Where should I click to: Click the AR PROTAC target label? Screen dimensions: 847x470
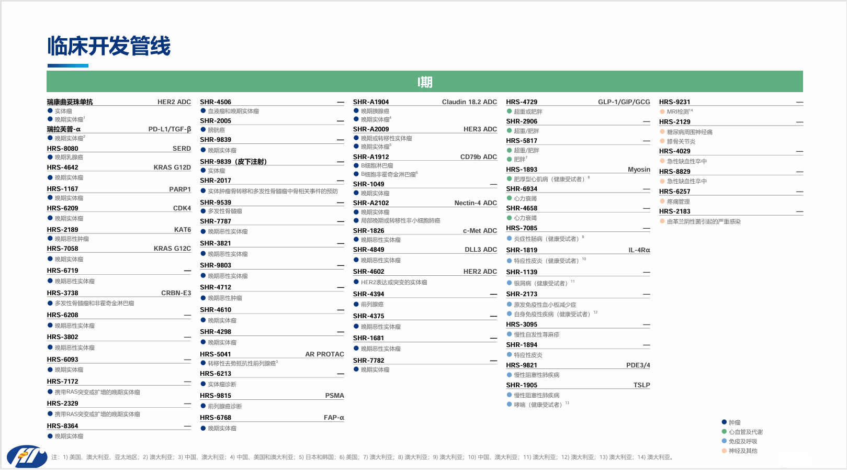(x=324, y=354)
